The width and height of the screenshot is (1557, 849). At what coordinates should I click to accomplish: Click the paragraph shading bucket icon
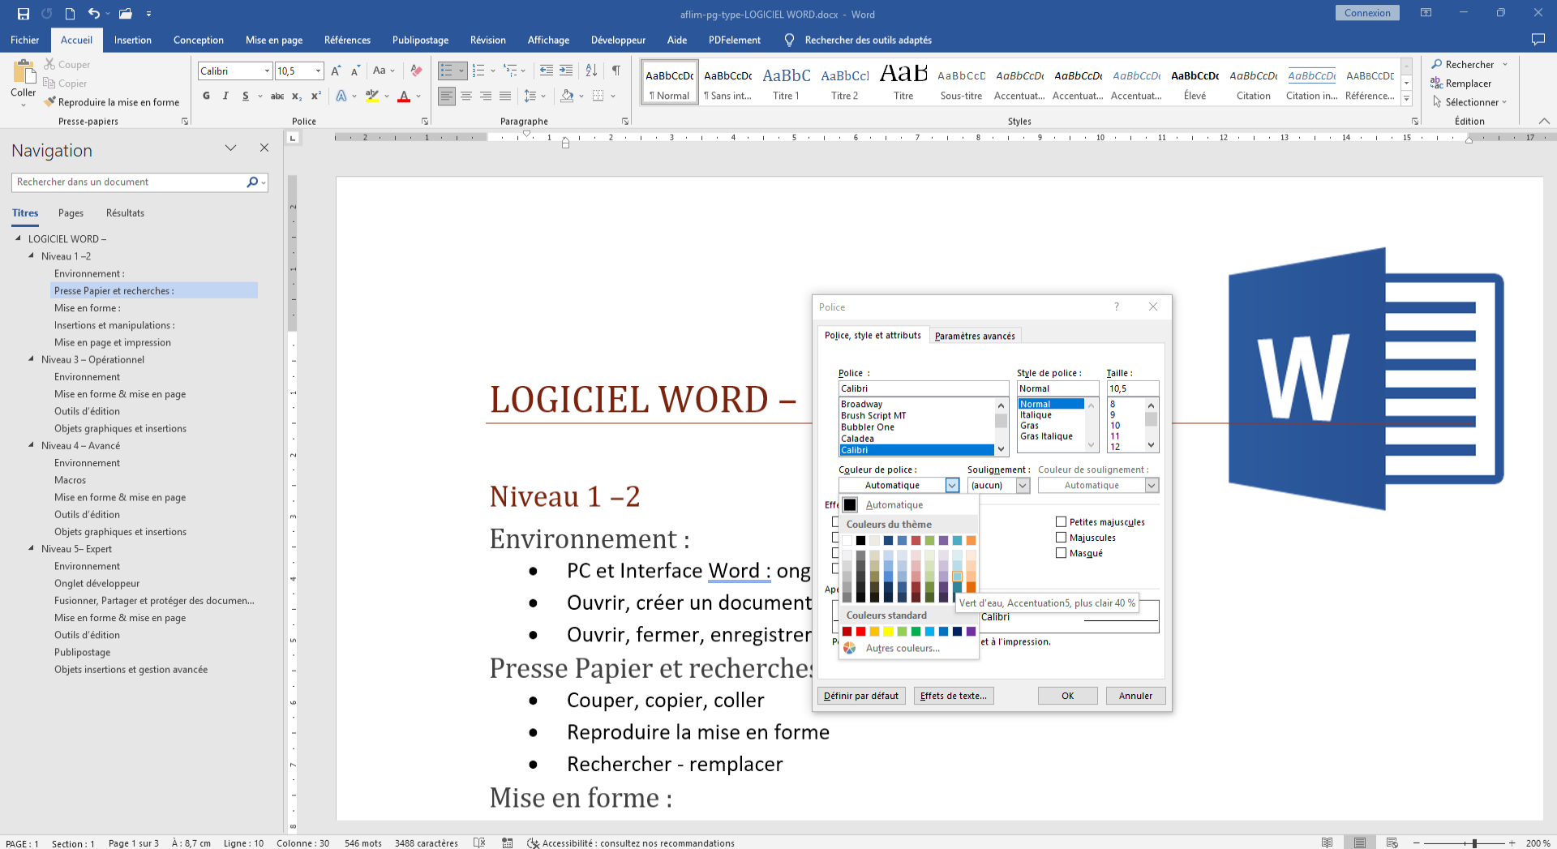click(567, 96)
